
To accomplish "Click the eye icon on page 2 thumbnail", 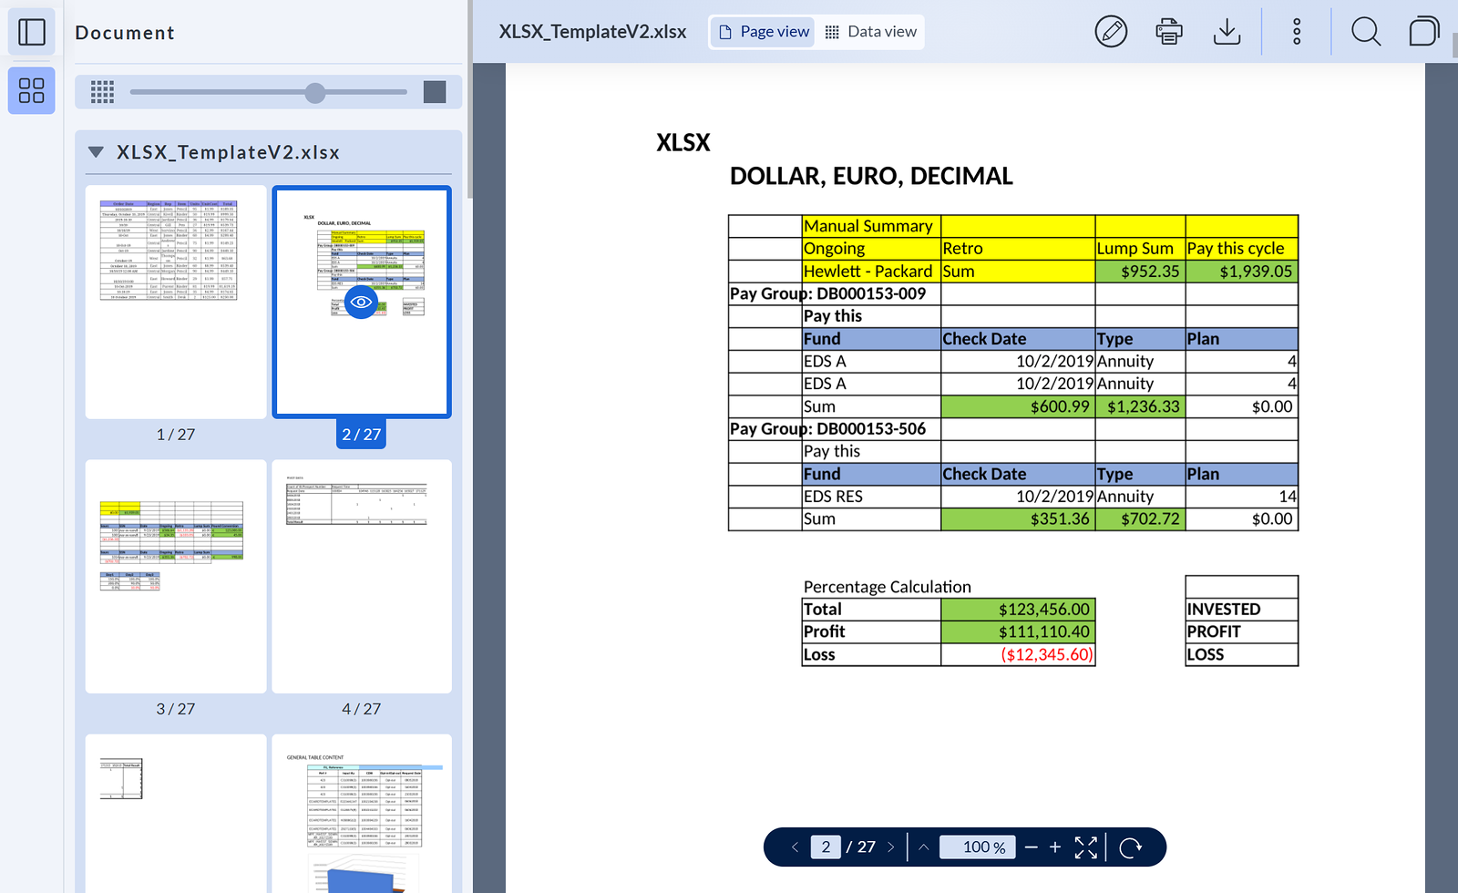I will pos(362,302).
